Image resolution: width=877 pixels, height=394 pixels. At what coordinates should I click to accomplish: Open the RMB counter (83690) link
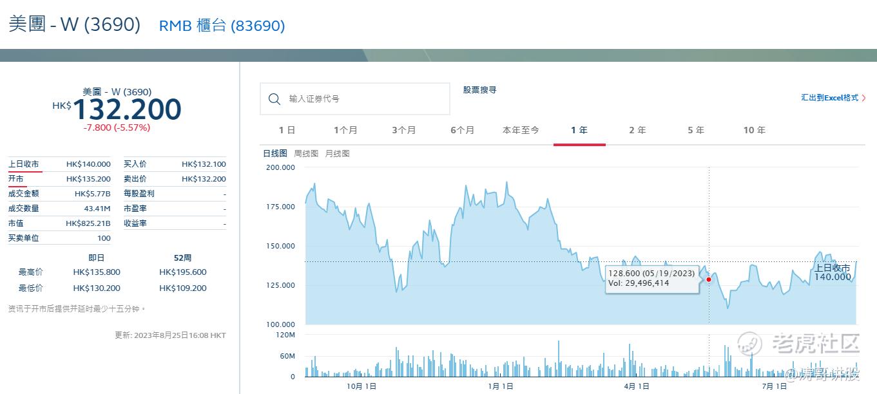222,26
